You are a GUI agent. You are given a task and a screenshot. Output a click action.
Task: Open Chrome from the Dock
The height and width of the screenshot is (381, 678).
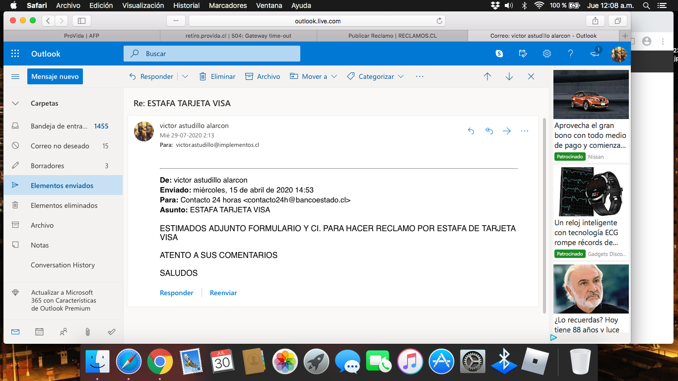click(160, 361)
